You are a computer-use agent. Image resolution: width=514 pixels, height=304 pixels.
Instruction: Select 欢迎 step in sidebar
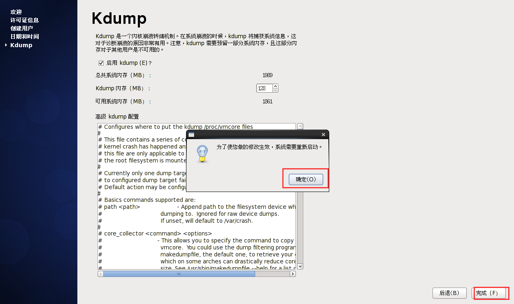click(x=16, y=12)
